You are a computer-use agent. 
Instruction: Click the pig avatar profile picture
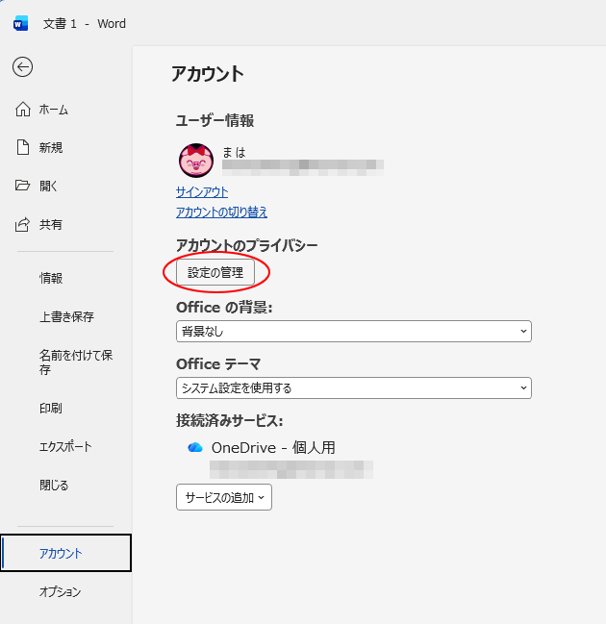196,161
